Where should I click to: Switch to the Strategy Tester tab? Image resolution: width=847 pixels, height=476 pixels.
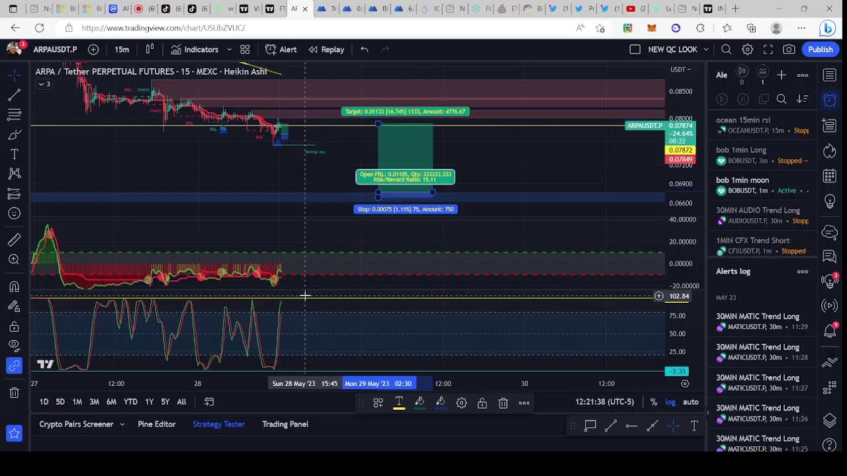click(218, 424)
